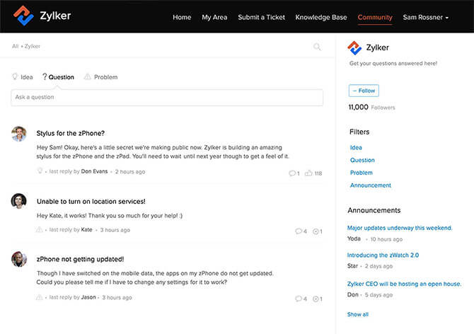The image size is (474, 334).
Task: Click the follower icon on zPhone update post
Action: (316, 299)
